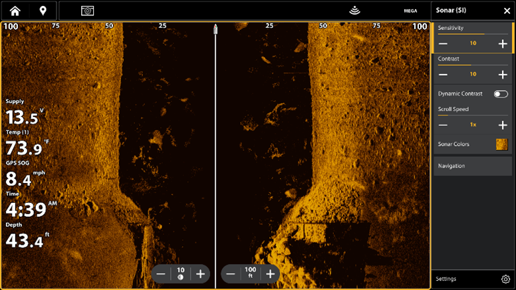516x290 pixels.
Task: Open the Settings gear icon
Action: (x=505, y=279)
